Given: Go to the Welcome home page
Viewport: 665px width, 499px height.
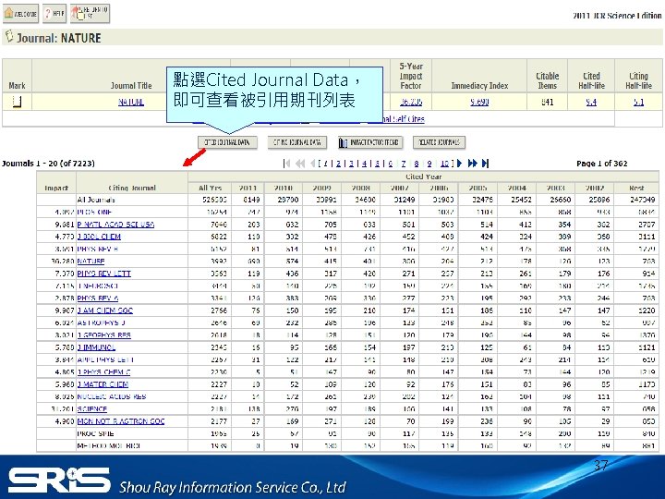Looking at the screenshot, I should 20,13.
